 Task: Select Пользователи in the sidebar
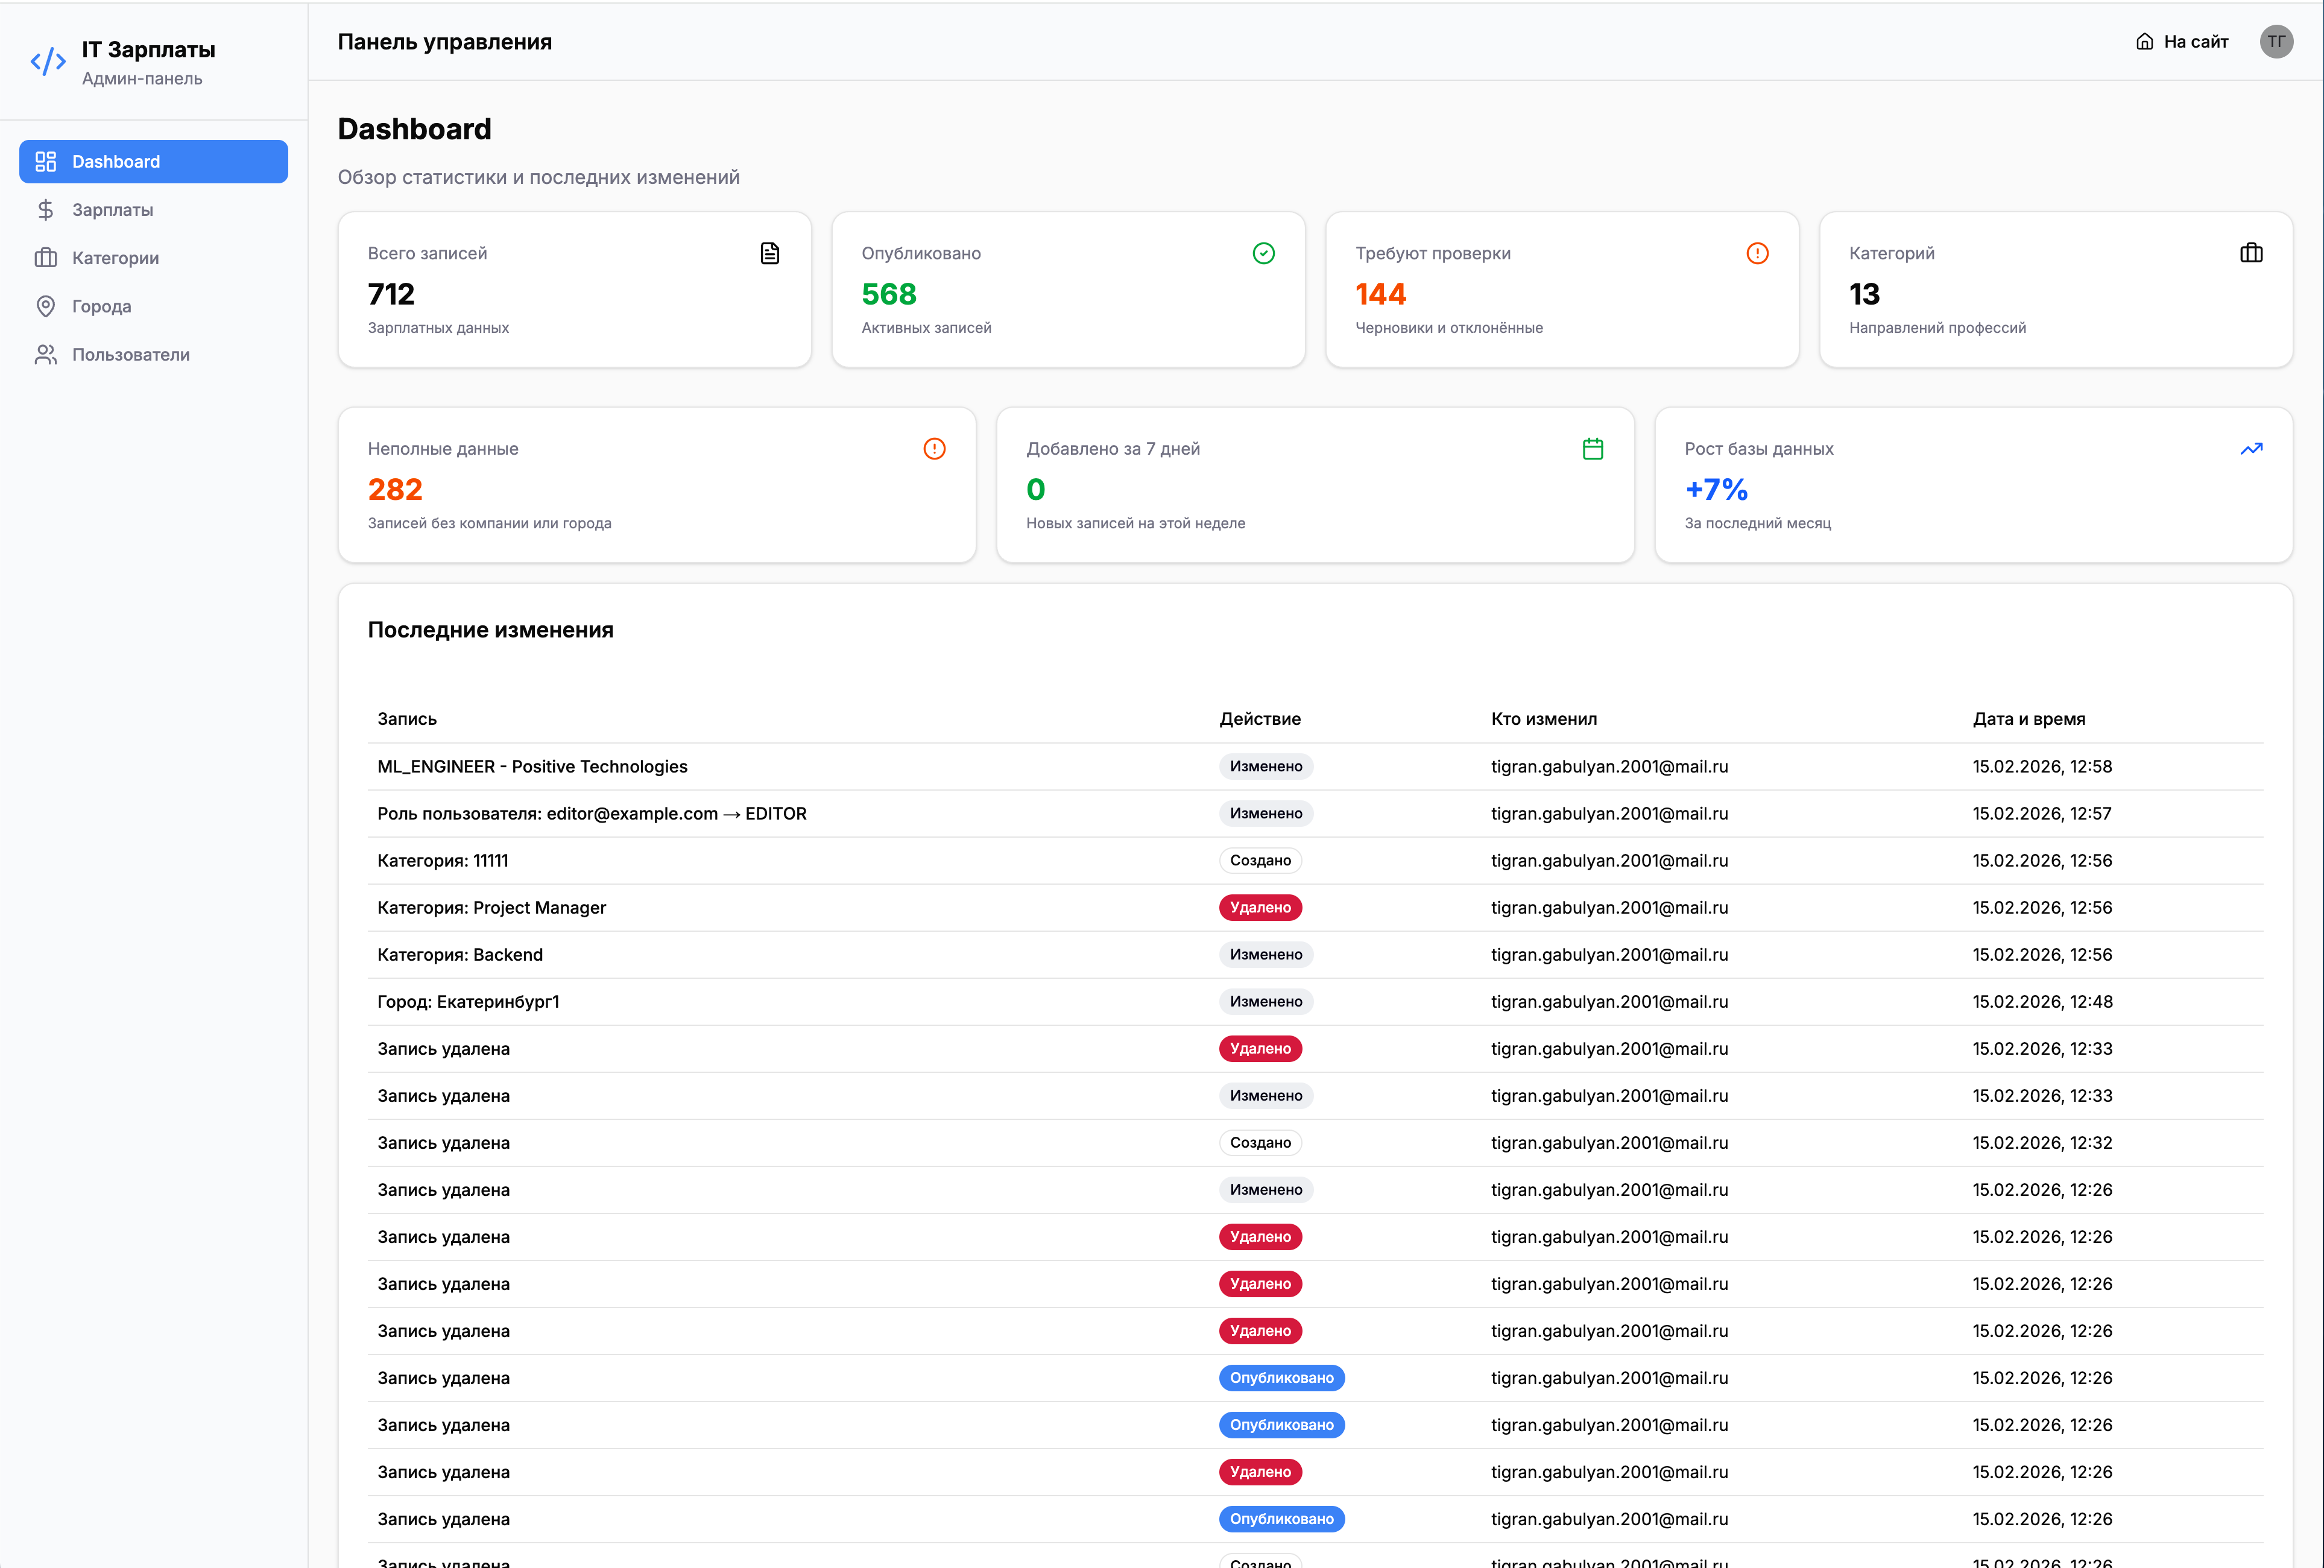point(130,355)
